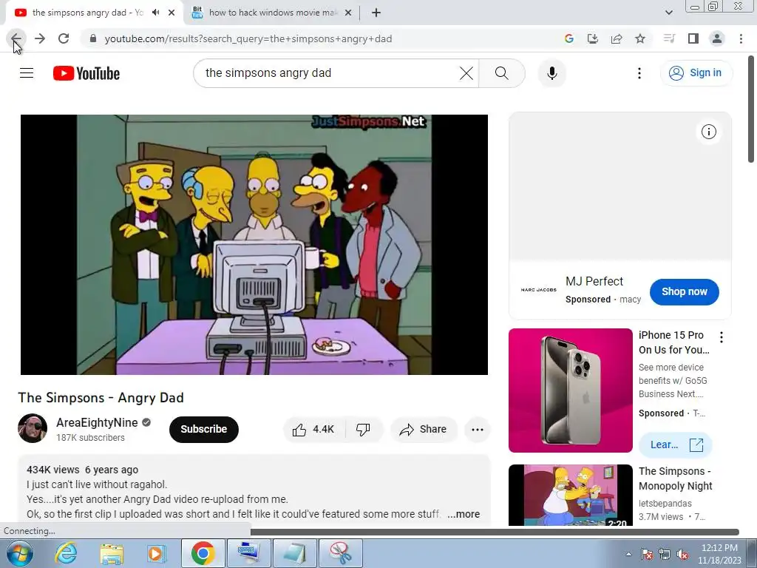
Task: Open YouTube settings three-dot menu
Action: click(x=639, y=73)
